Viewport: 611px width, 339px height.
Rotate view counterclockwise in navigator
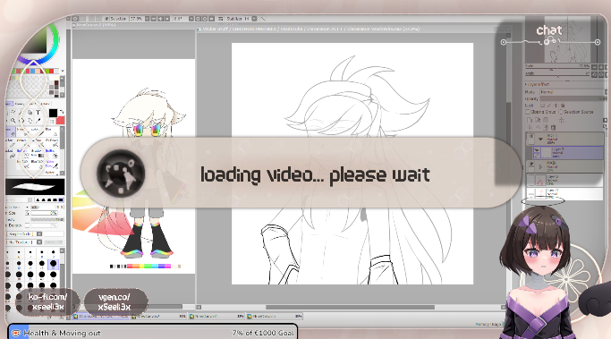[595, 74]
